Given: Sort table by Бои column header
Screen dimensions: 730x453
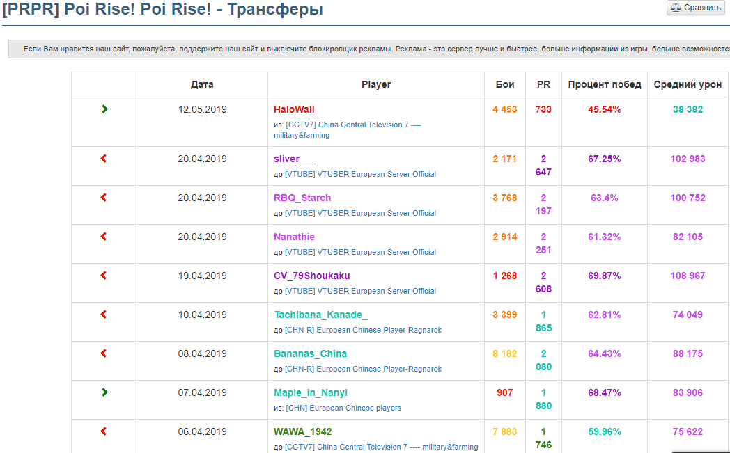Looking at the screenshot, I should (505, 84).
